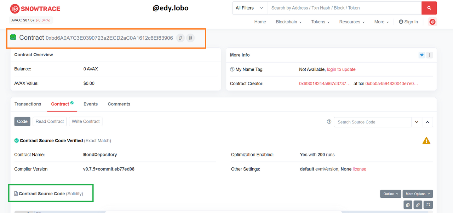Open the Comments tab
Screen dimensions: 453x213
click(x=119, y=104)
